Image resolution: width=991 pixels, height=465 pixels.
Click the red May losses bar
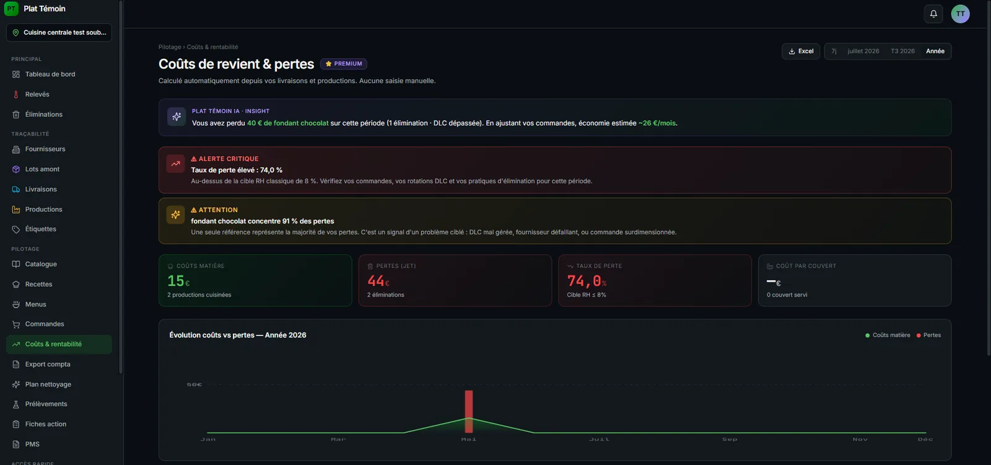tap(469, 411)
